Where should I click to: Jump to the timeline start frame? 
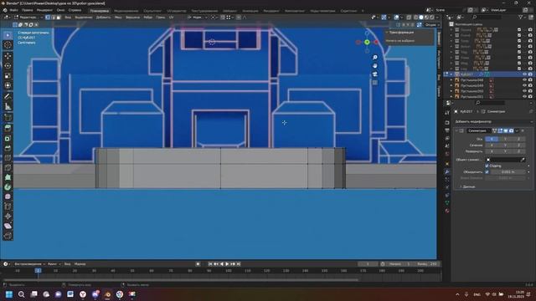tap(210, 264)
